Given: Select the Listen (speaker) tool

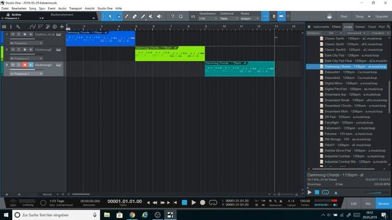Looking at the screenshot, I should point(159,16).
